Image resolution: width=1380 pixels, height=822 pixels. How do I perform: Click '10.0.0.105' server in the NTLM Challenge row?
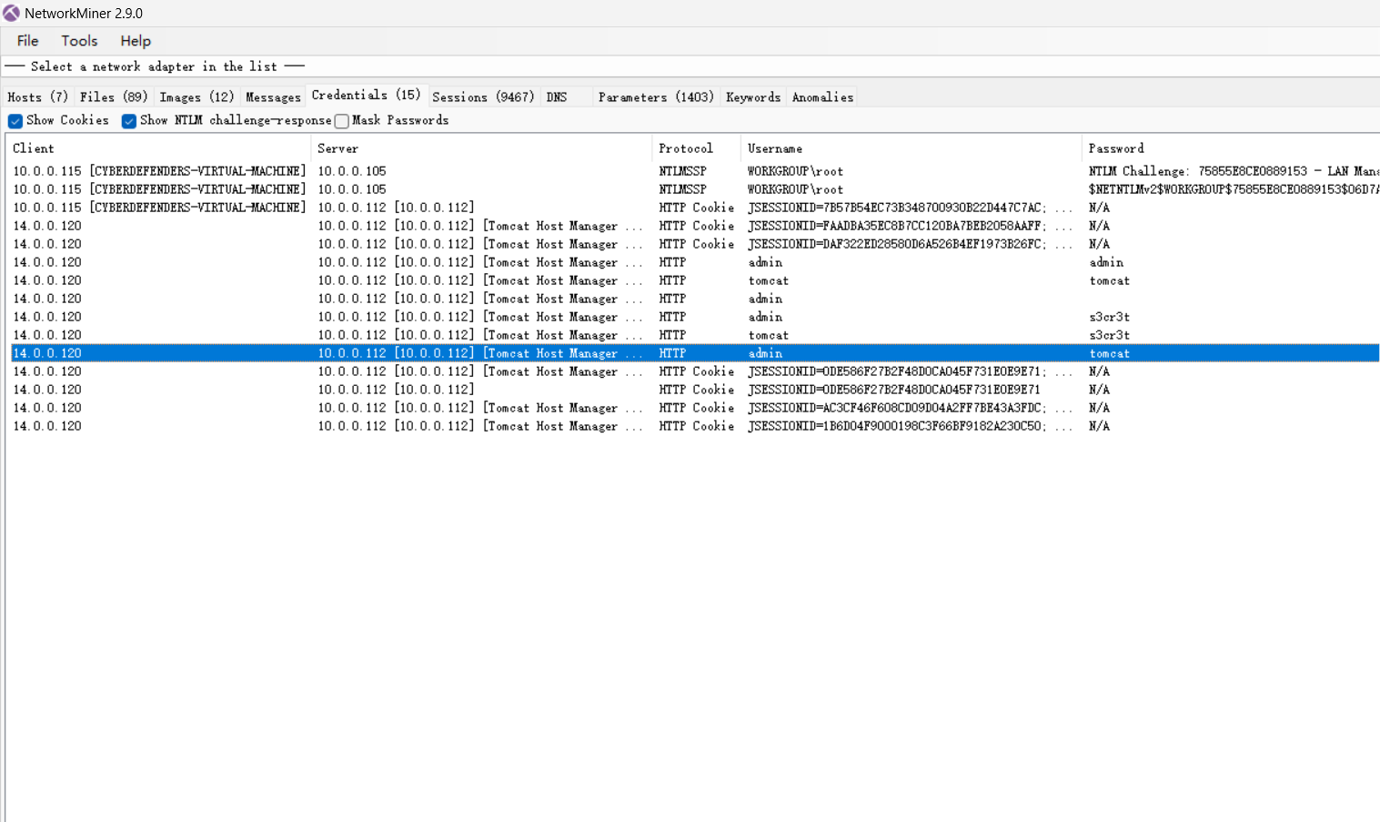(352, 171)
